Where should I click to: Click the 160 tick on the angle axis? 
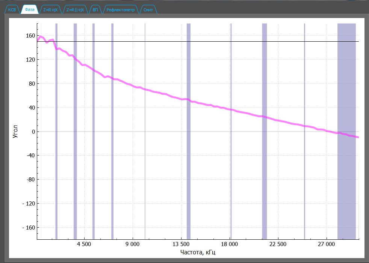tap(30, 36)
